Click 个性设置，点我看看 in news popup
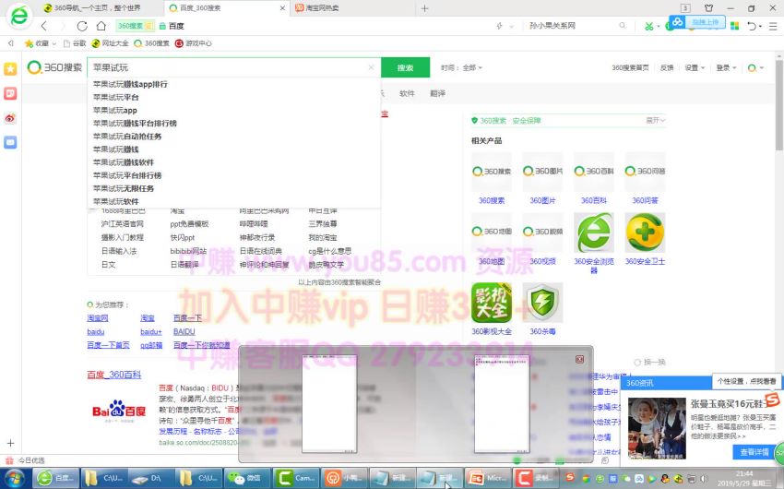This screenshot has height=489, width=784. pos(746,381)
